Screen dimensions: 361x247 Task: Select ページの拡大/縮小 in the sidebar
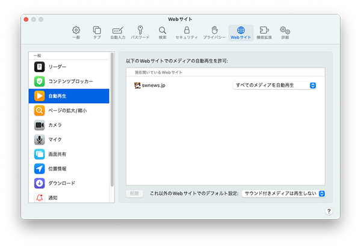tap(69, 110)
